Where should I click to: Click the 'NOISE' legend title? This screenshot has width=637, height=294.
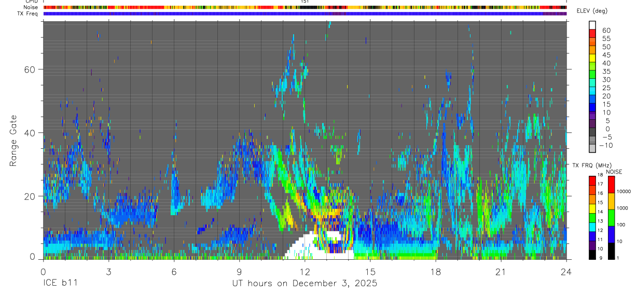(614, 172)
